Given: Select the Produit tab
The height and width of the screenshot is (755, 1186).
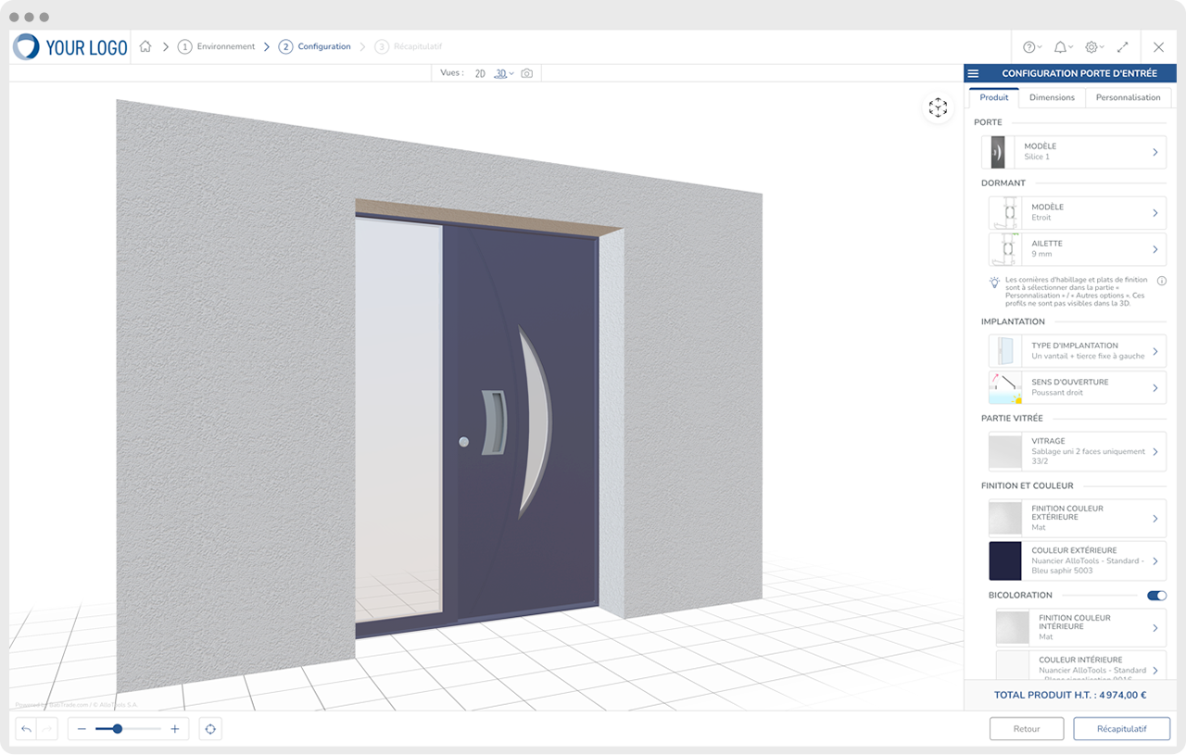Looking at the screenshot, I should [x=994, y=97].
